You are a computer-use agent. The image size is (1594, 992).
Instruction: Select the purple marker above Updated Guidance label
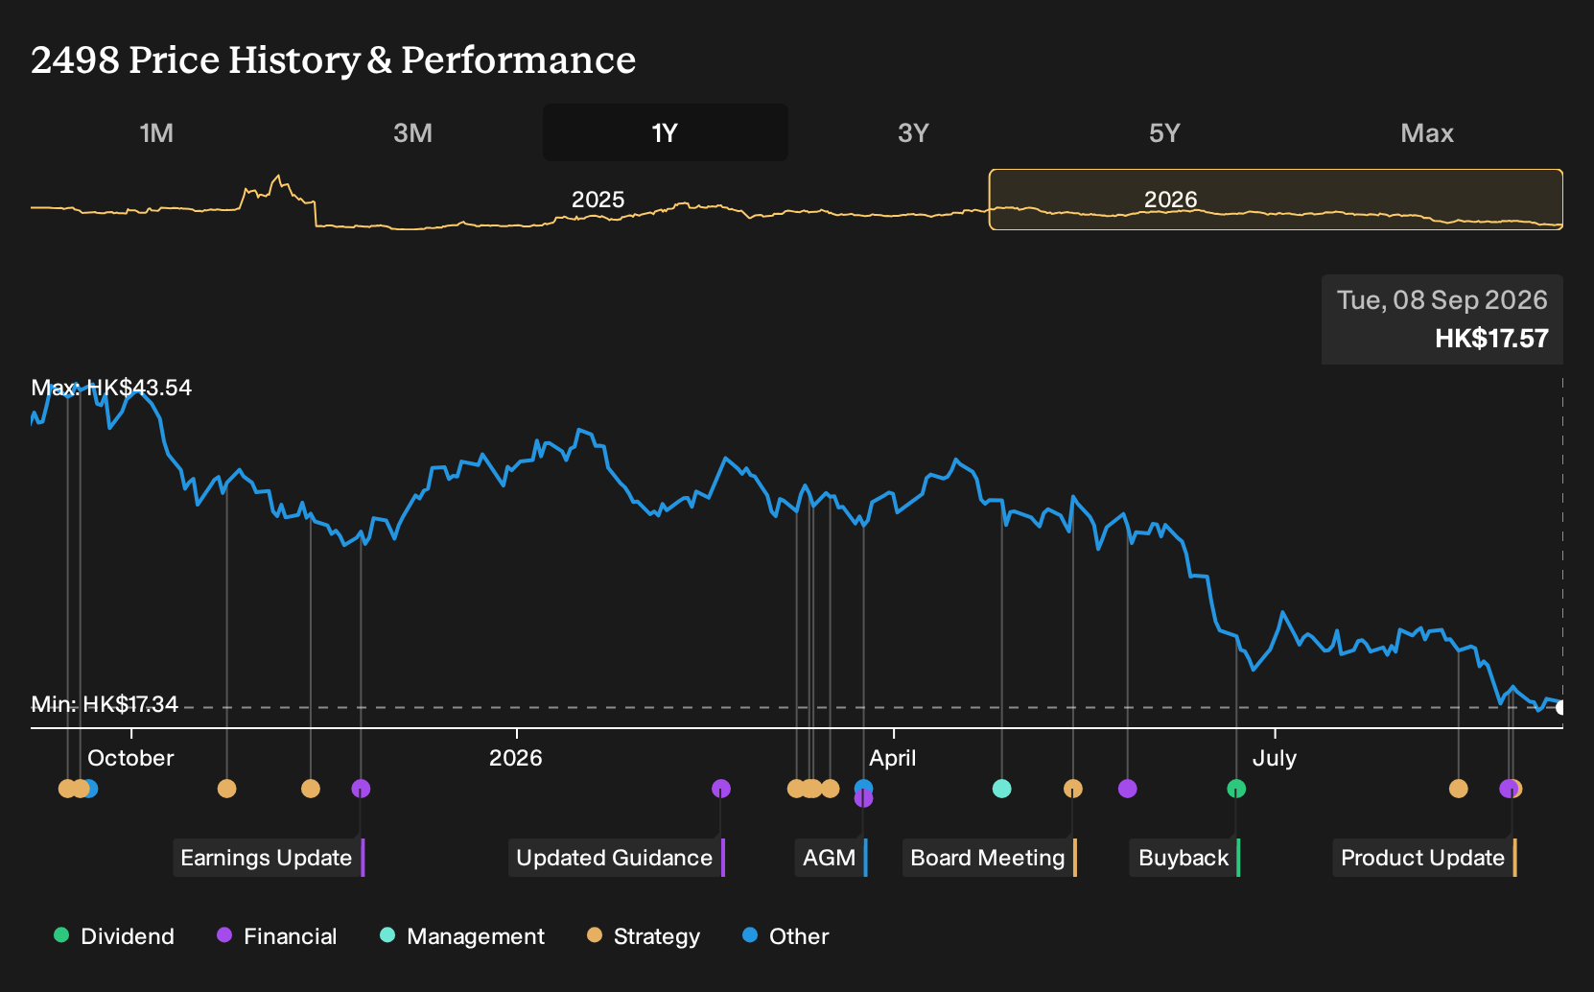point(721,789)
